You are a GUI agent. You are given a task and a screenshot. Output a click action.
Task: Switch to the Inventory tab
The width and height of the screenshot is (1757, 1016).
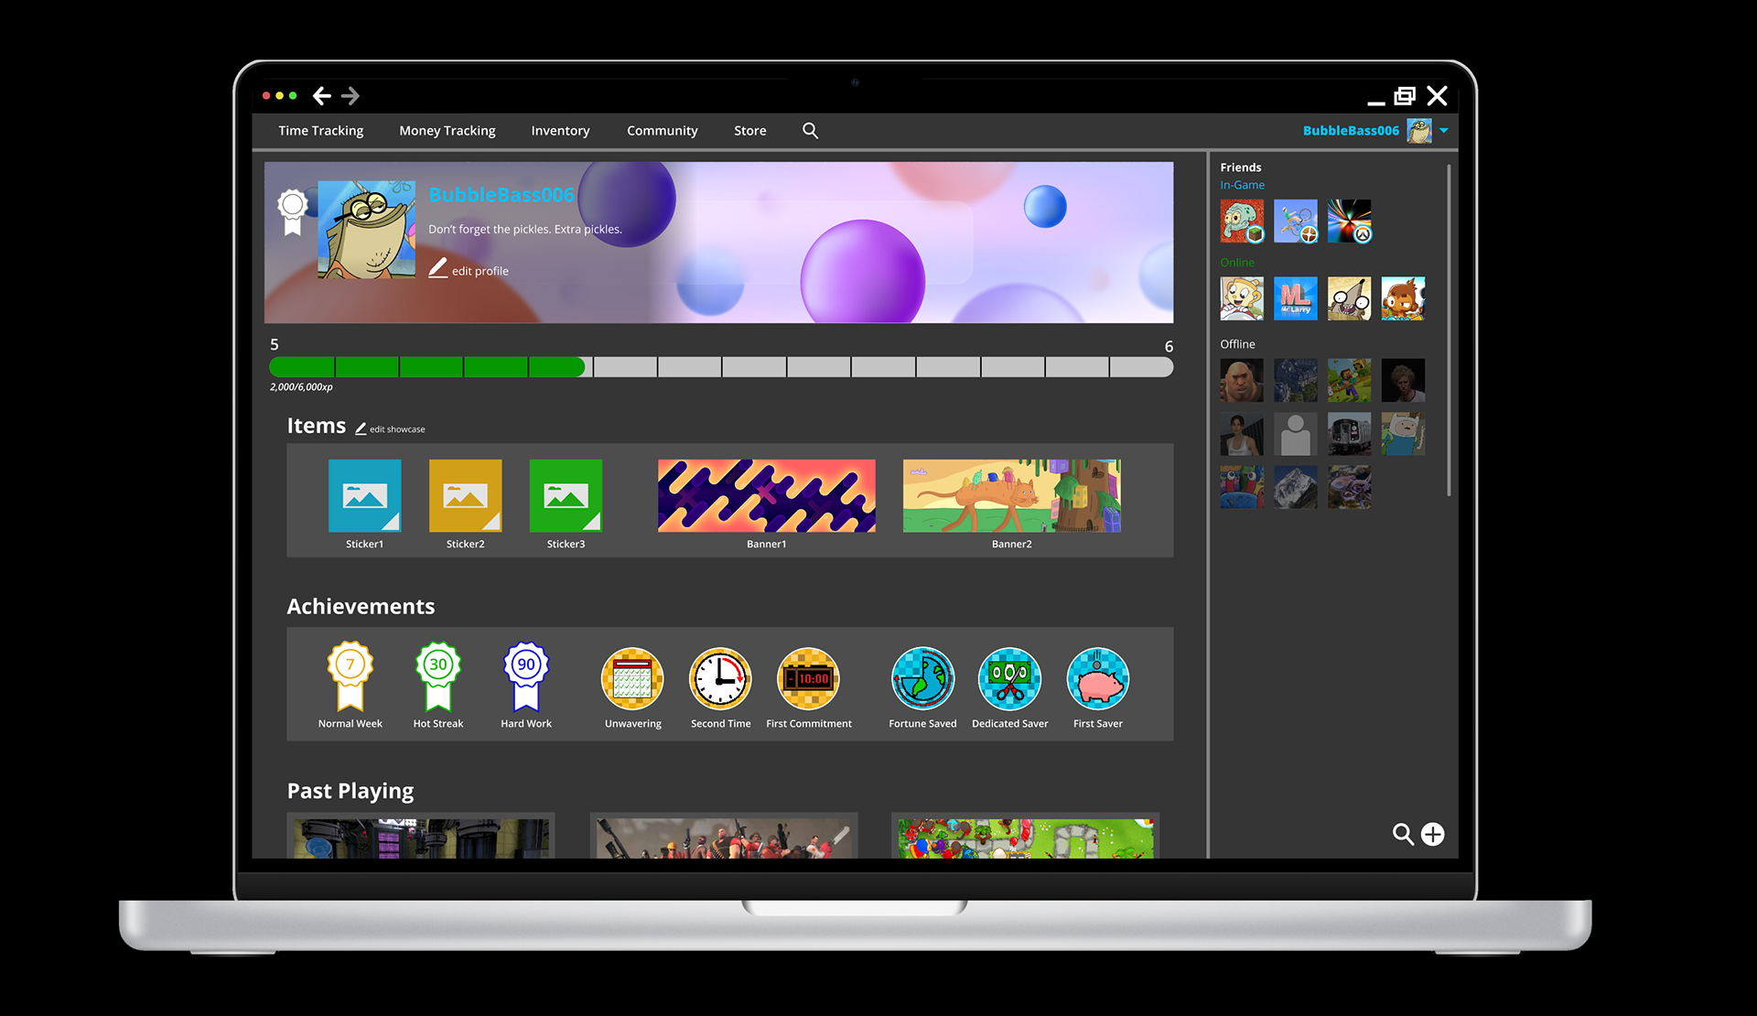pos(560,131)
